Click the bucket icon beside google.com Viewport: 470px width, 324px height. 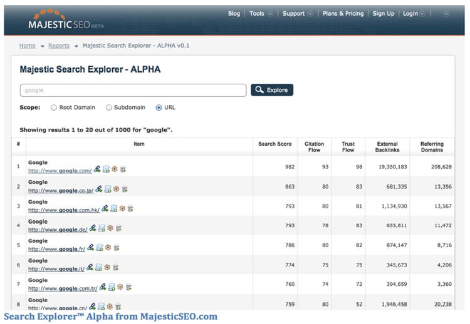point(123,170)
